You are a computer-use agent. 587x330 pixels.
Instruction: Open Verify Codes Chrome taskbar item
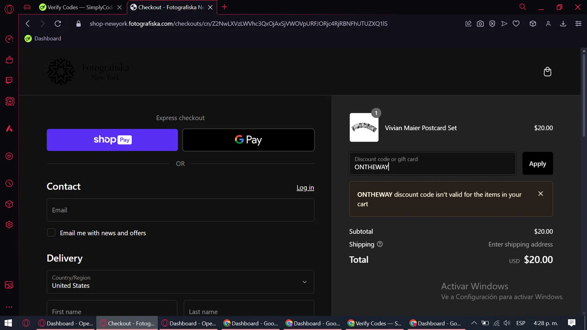(375, 323)
